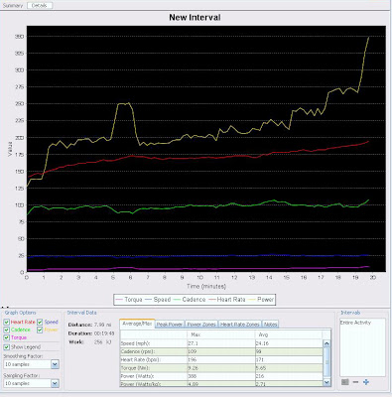This screenshot has width=392, height=397.
Task: Click the Work value 256 kJ
Action: click(x=103, y=342)
